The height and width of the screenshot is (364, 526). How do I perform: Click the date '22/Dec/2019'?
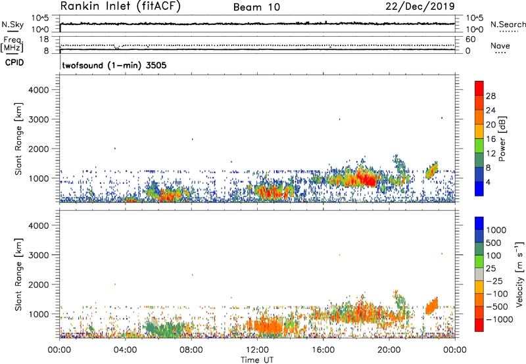pos(420,6)
